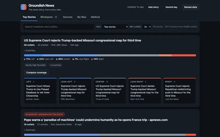Click the 'first: ABC News' text

coord(59,45)
